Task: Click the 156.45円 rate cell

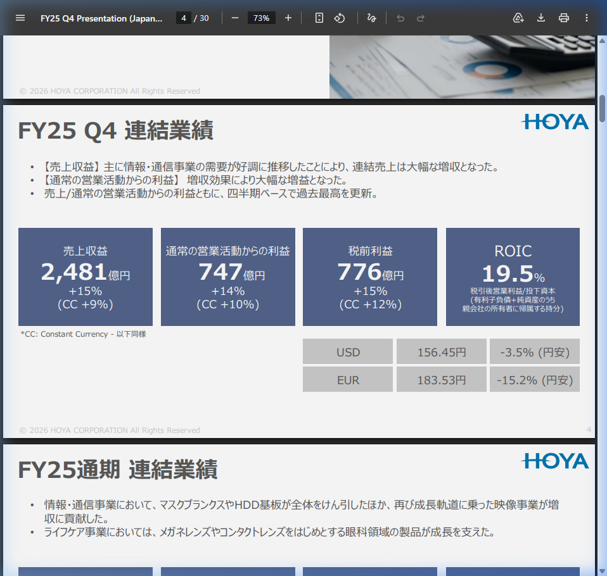Action: point(442,351)
